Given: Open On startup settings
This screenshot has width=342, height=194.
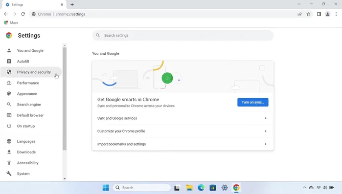Looking at the screenshot, I should tap(26, 126).
